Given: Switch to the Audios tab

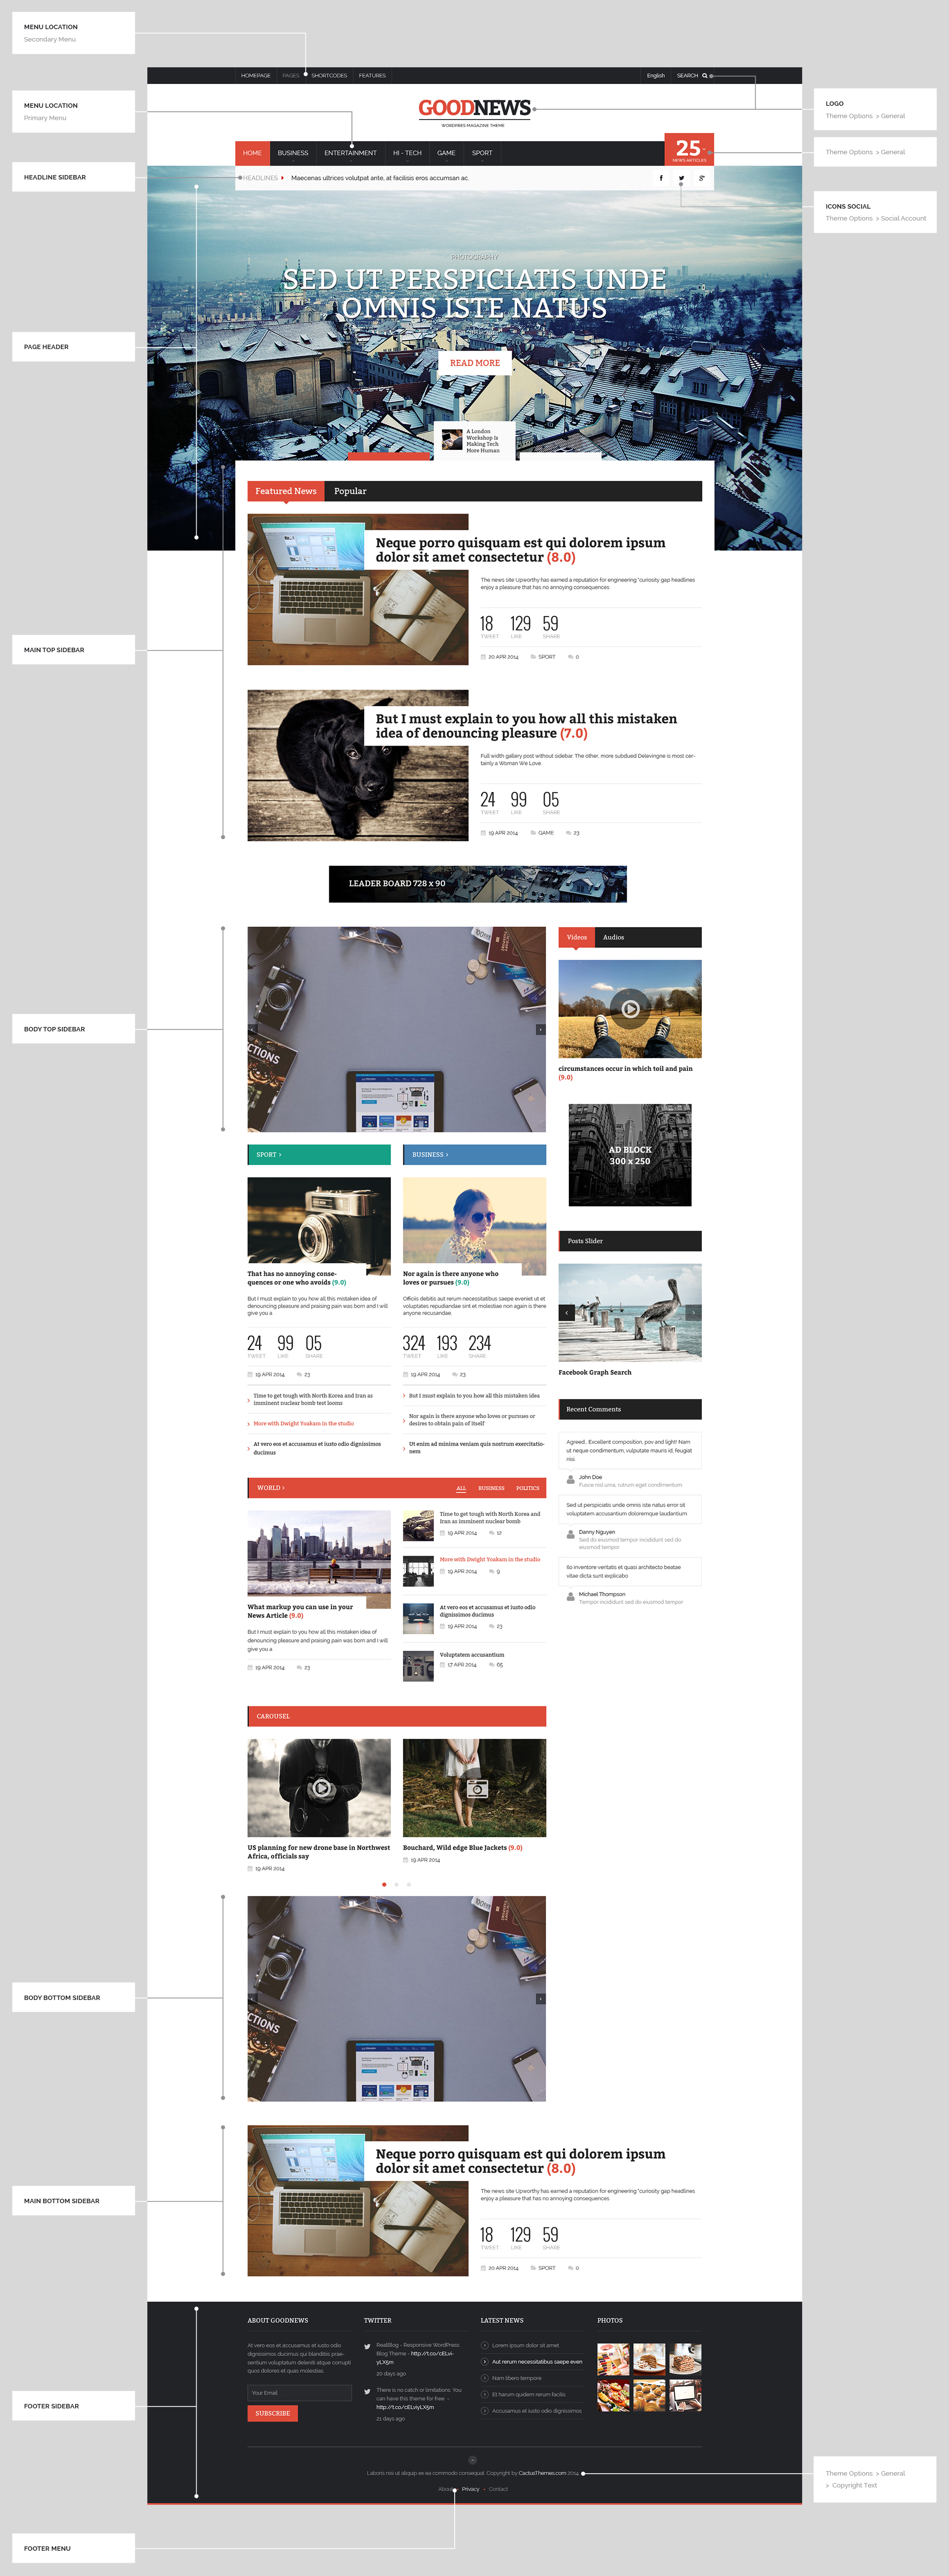Looking at the screenshot, I should [x=613, y=937].
